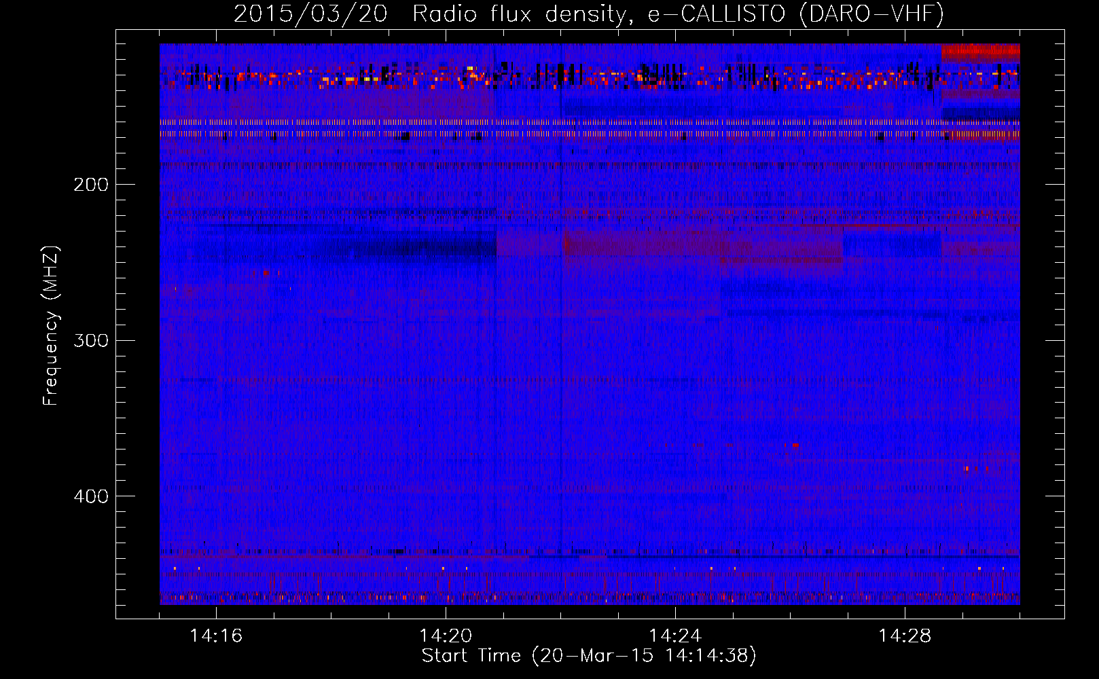Click the 14:28 time tick label
This screenshot has height=679, width=1099.
pos(905,636)
